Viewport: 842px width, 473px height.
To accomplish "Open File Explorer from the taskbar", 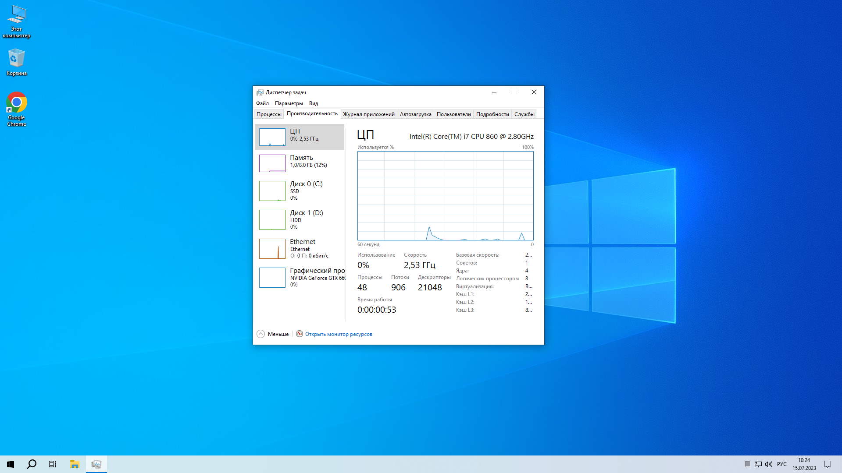I will pyautogui.click(x=75, y=464).
